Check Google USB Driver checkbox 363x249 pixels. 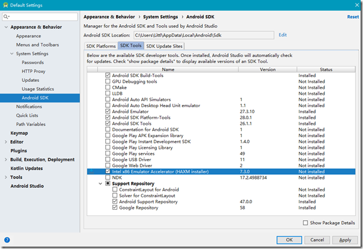point(108,160)
